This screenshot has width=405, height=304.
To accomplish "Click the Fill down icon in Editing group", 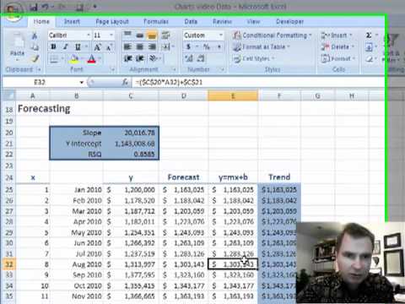I will tap(369, 47).
